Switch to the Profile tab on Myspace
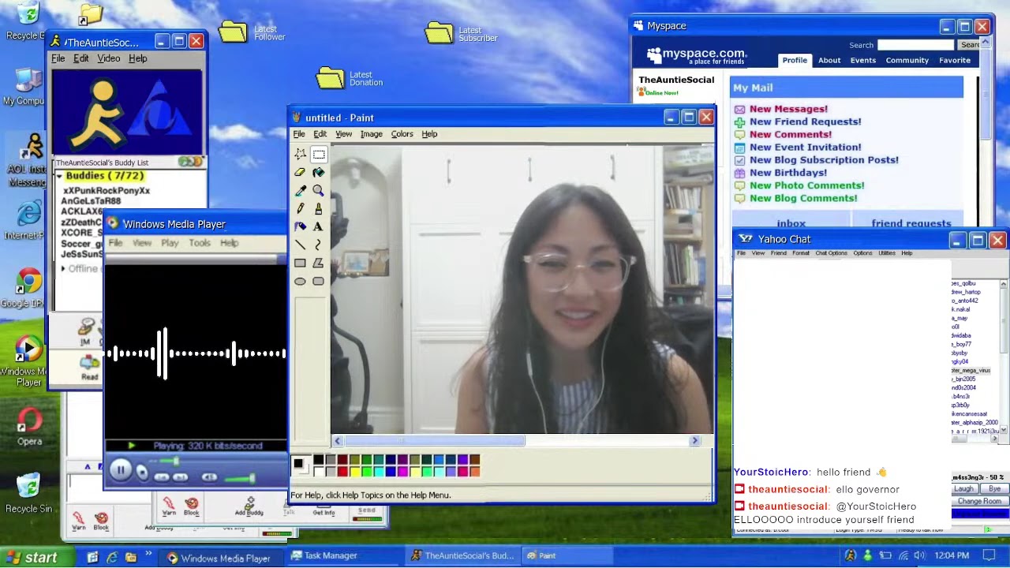The height and width of the screenshot is (568, 1010). (x=795, y=61)
